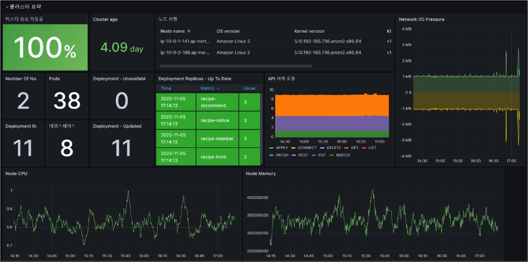
Task: Click the Deployment - Unavailable value 0
Action: 122,101
